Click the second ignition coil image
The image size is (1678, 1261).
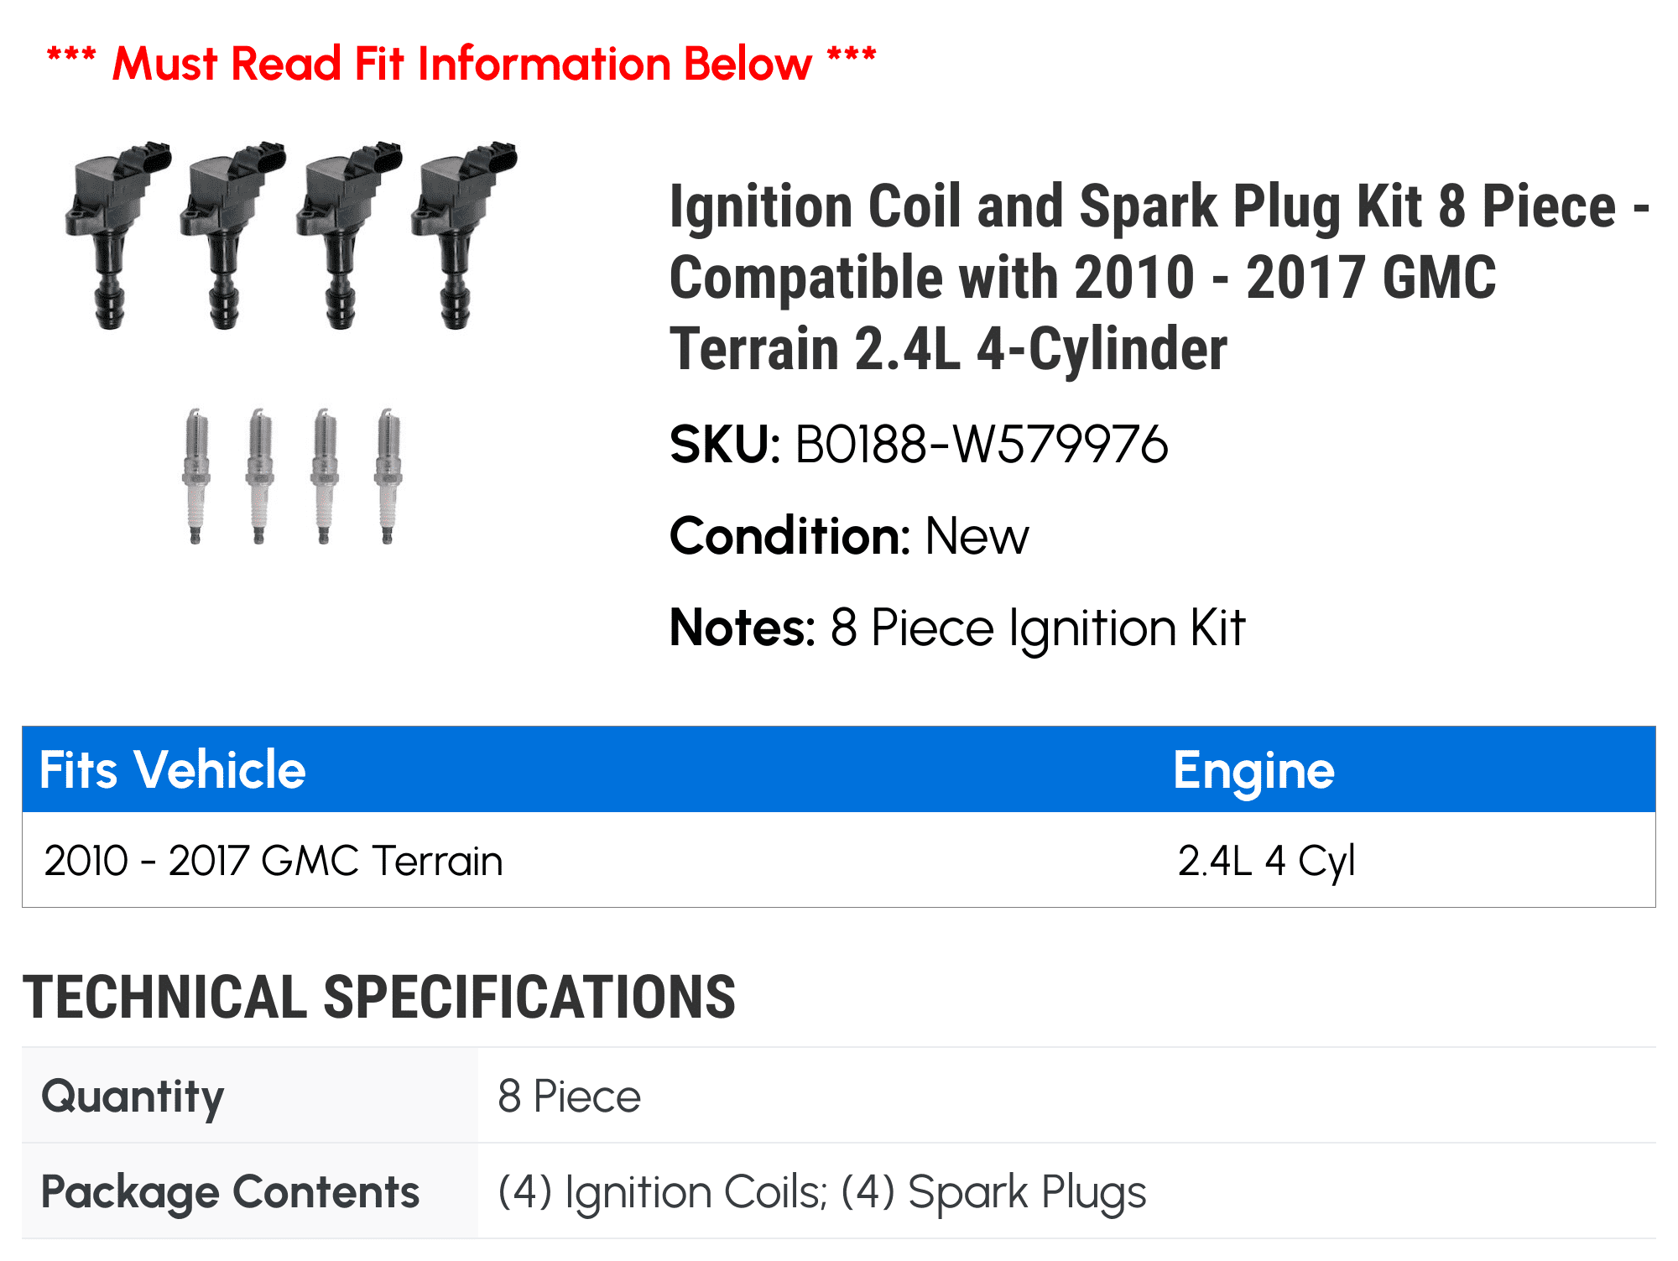232,235
